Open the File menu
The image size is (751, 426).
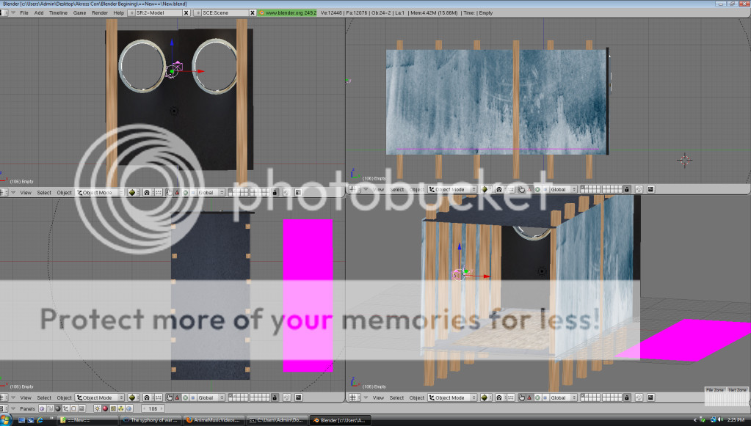(24, 13)
